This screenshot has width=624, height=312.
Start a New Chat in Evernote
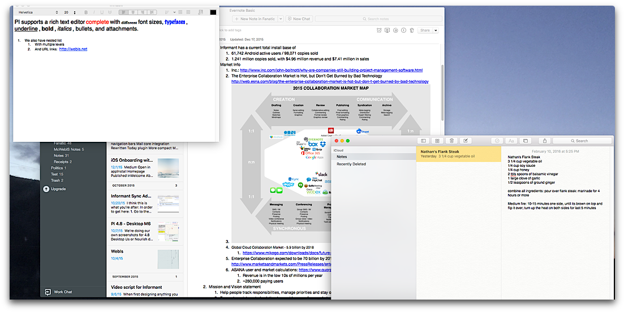[299, 19]
